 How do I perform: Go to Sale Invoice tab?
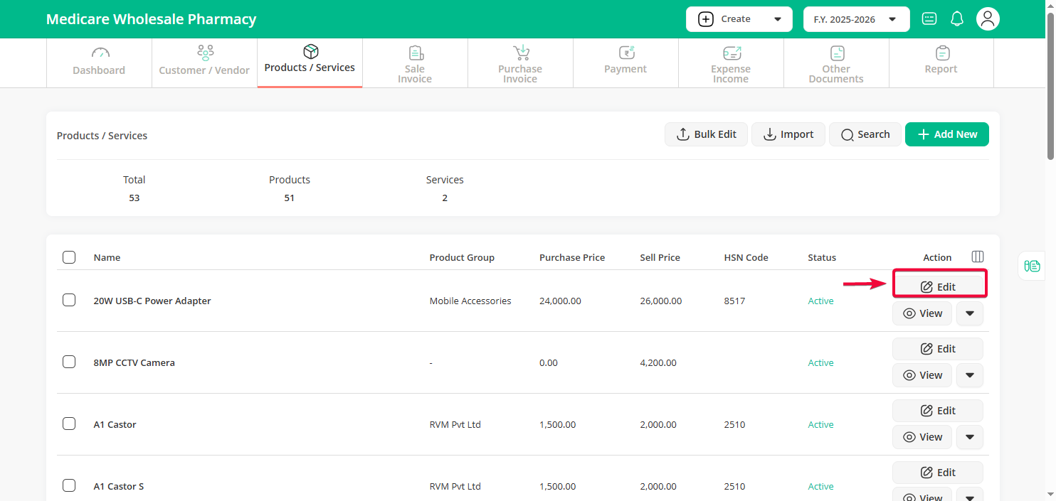(x=415, y=63)
